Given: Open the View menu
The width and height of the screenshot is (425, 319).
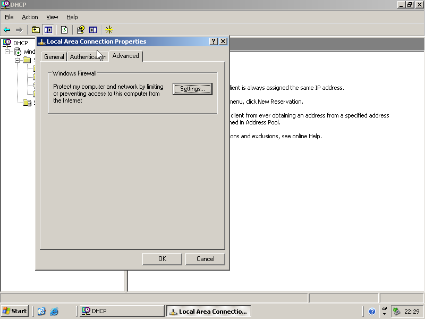Looking at the screenshot, I should [x=52, y=17].
